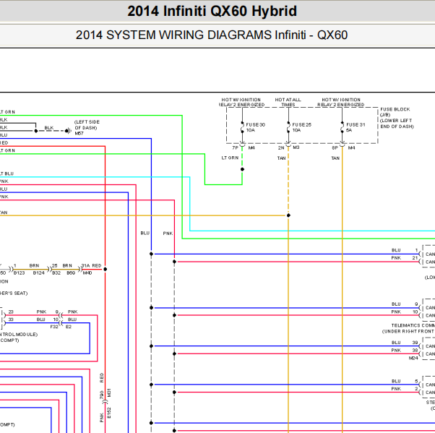Click the vertical "M31" connector label

pos(109,393)
